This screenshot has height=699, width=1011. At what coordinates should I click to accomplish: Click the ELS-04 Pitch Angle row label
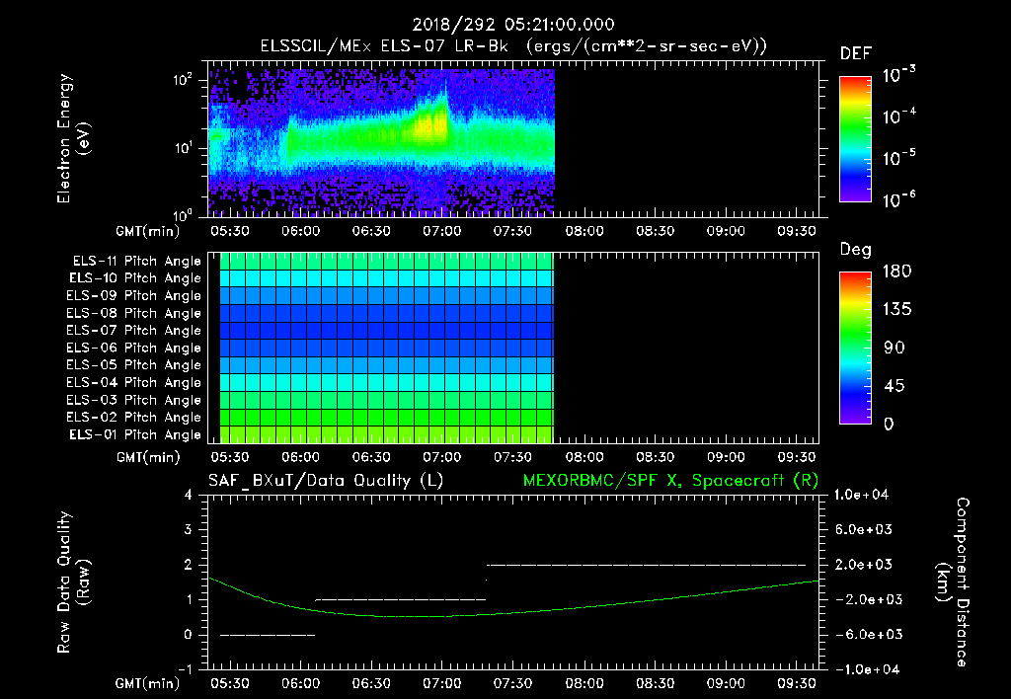[x=134, y=382]
